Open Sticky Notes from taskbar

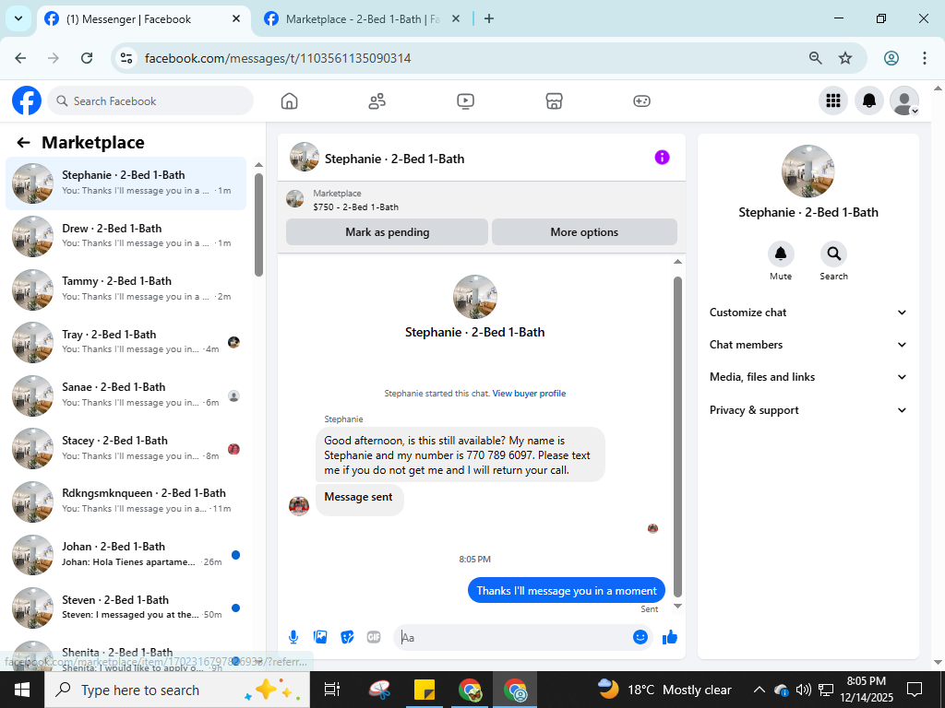pyautogui.click(x=425, y=690)
